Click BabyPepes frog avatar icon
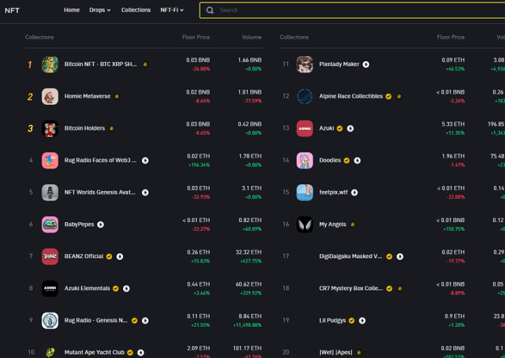Image resolution: width=505 pixels, height=358 pixels. coord(50,224)
